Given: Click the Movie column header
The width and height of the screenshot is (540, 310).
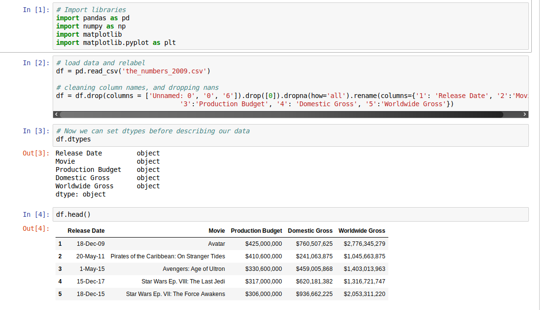Looking at the screenshot, I should coord(217,231).
